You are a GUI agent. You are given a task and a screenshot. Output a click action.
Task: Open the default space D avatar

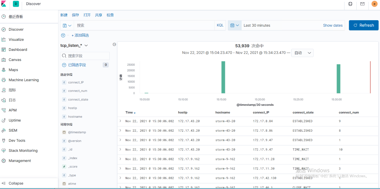16,4
